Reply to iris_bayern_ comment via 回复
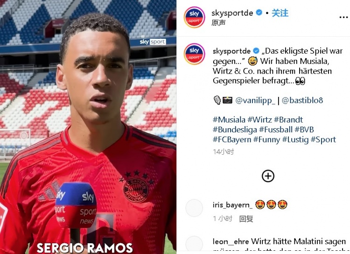This screenshot has width=350, height=254. 246,219
